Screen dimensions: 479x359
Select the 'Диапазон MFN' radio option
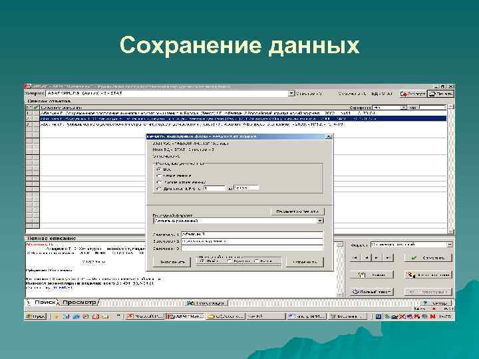coord(159,189)
